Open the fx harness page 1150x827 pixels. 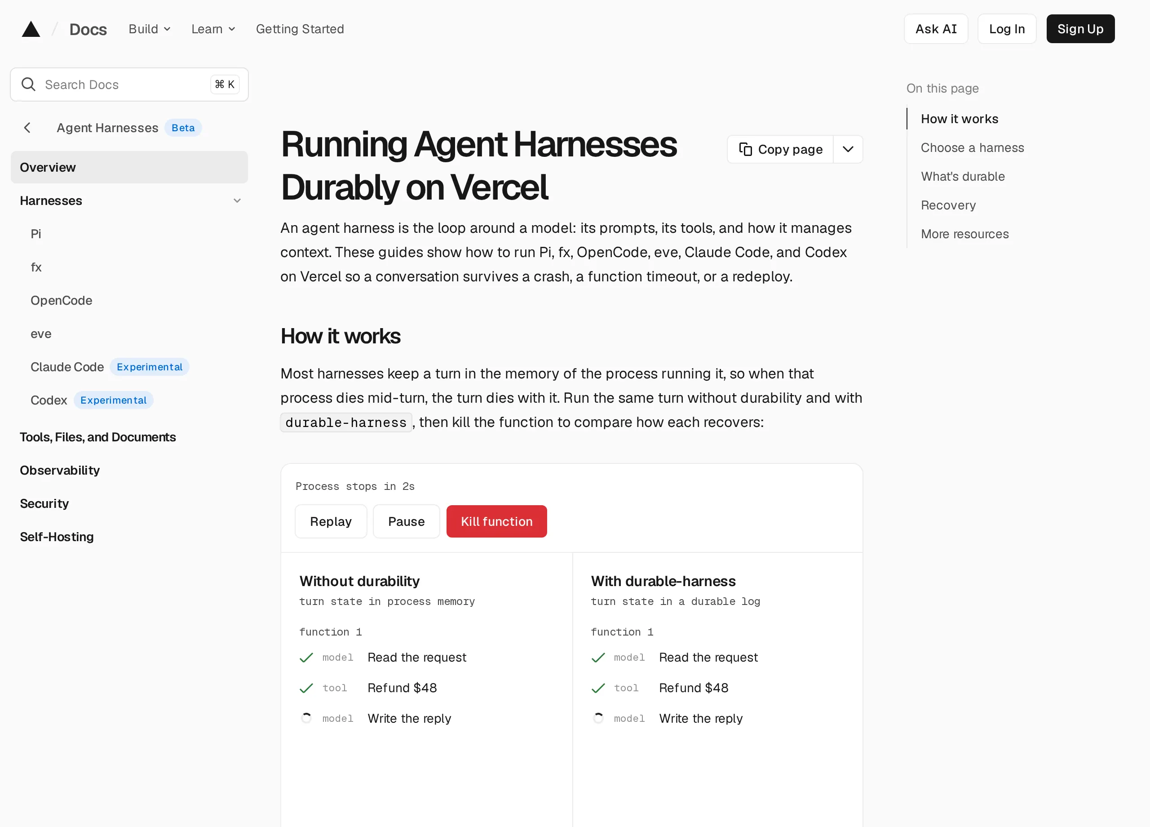pyautogui.click(x=36, y=267)
